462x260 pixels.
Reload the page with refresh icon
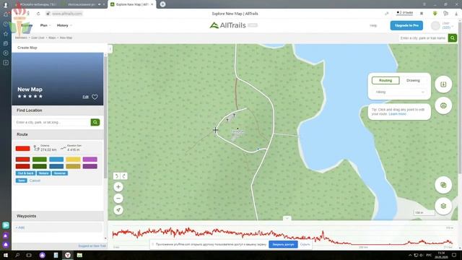[38, 14]
